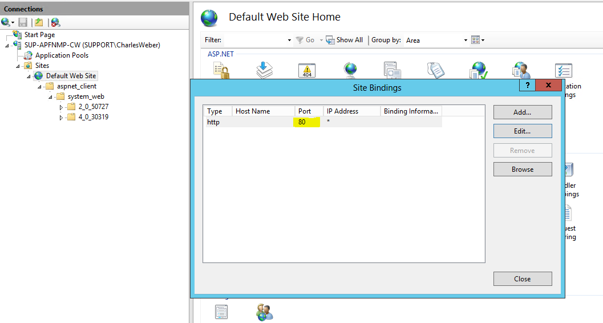Open Application Pools in the tree

point(62,55)
